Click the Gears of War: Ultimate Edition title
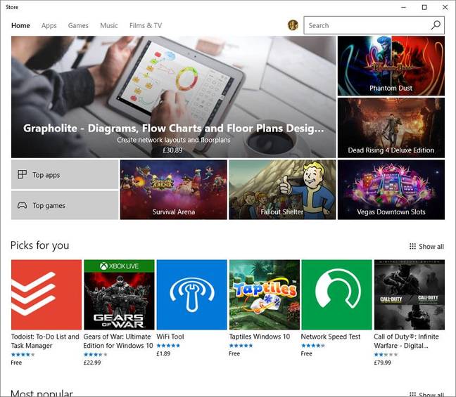Screen dimensions: 456x397 click(x=118, y=341)
